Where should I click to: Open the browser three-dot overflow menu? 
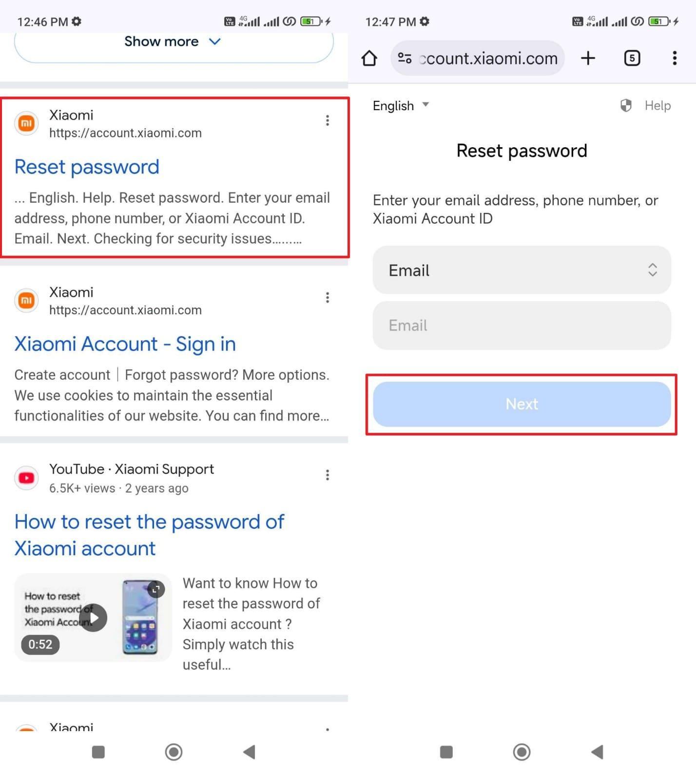coord(675,58)
